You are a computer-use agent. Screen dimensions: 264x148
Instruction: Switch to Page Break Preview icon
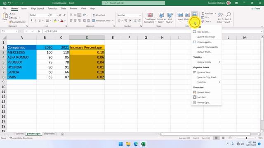(x=230, y=138)
